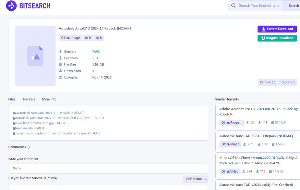Viewport: 300px width, 190px height.
Task: Click the Seeders upload arrow icon
Action: point(60,52)
